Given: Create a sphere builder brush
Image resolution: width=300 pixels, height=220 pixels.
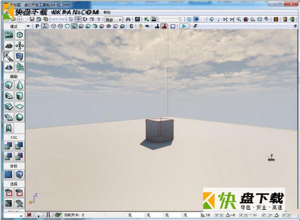Looking at the screenshot, I should tap(19, 117).
